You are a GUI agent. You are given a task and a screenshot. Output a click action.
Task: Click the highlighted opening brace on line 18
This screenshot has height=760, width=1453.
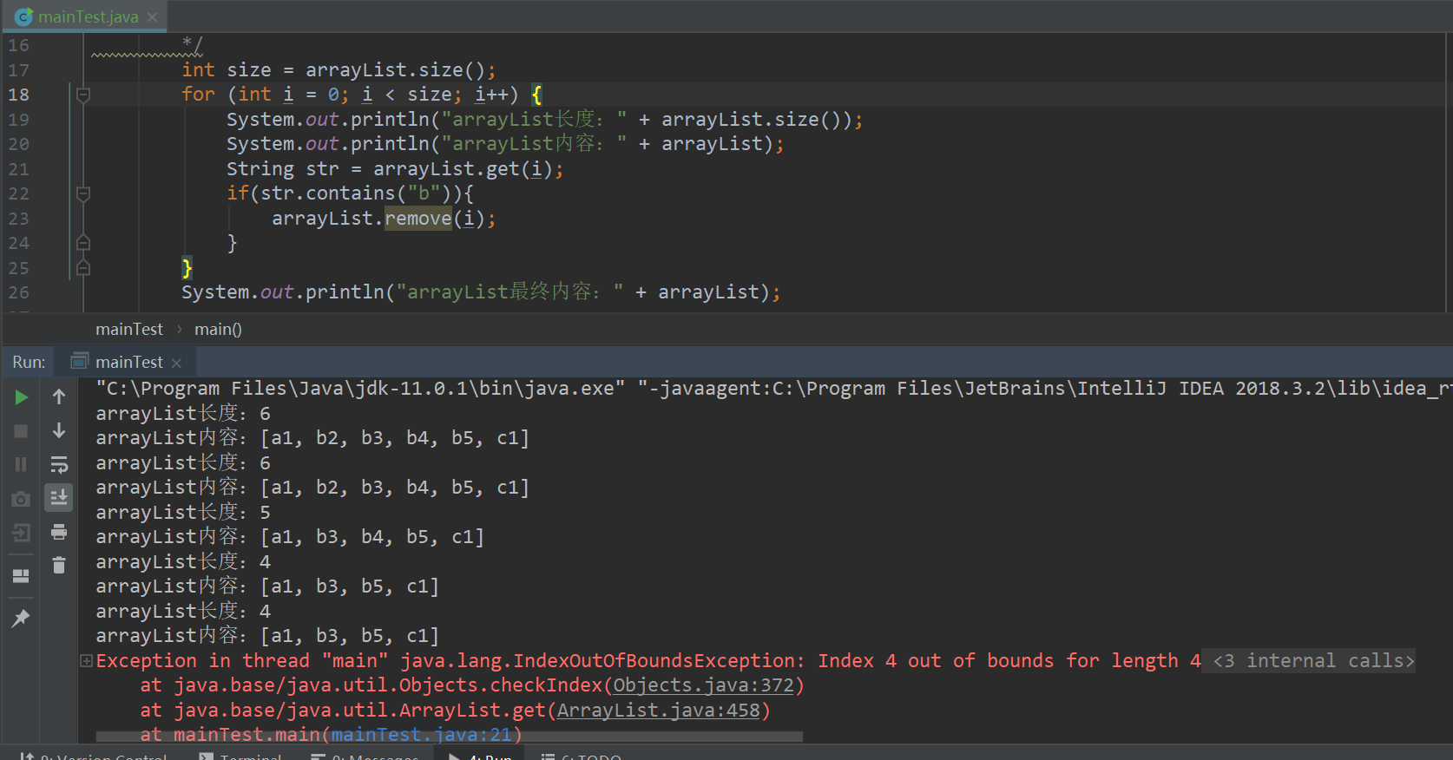536,95
